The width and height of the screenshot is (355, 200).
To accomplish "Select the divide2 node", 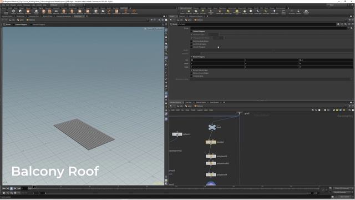I will click(x=211, y=142).
